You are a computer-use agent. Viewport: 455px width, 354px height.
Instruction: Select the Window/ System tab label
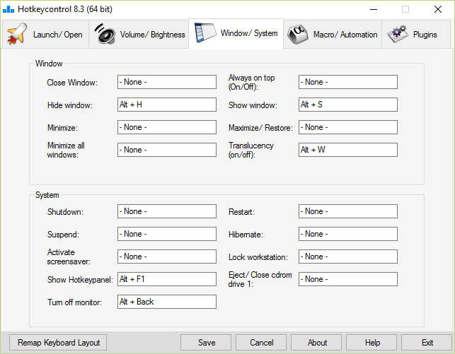pyautogui.click(x=249, y=33)
